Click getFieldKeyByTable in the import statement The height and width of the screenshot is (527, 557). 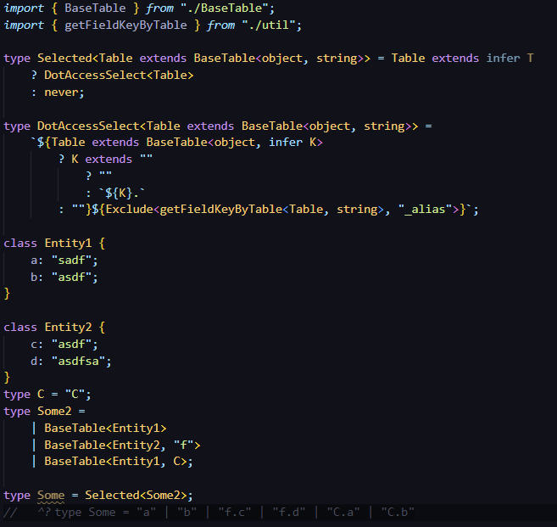point(125,25)
